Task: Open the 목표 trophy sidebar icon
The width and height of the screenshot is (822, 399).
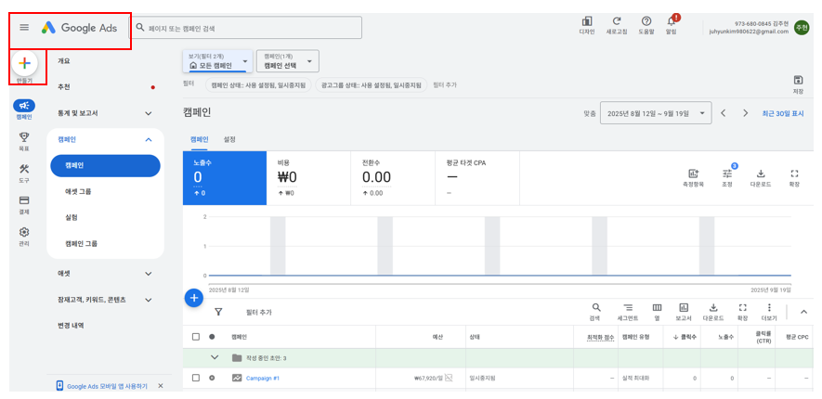Action: 24,137
